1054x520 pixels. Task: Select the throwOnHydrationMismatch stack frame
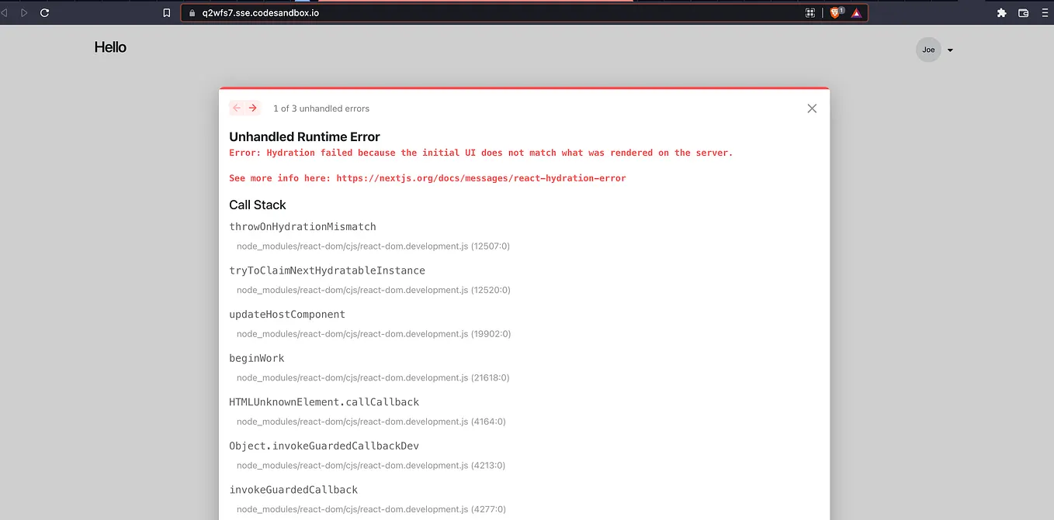pyautogui.click(x=302, y=226)
